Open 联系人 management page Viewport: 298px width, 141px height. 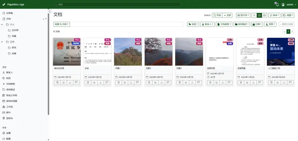[7, 72]
